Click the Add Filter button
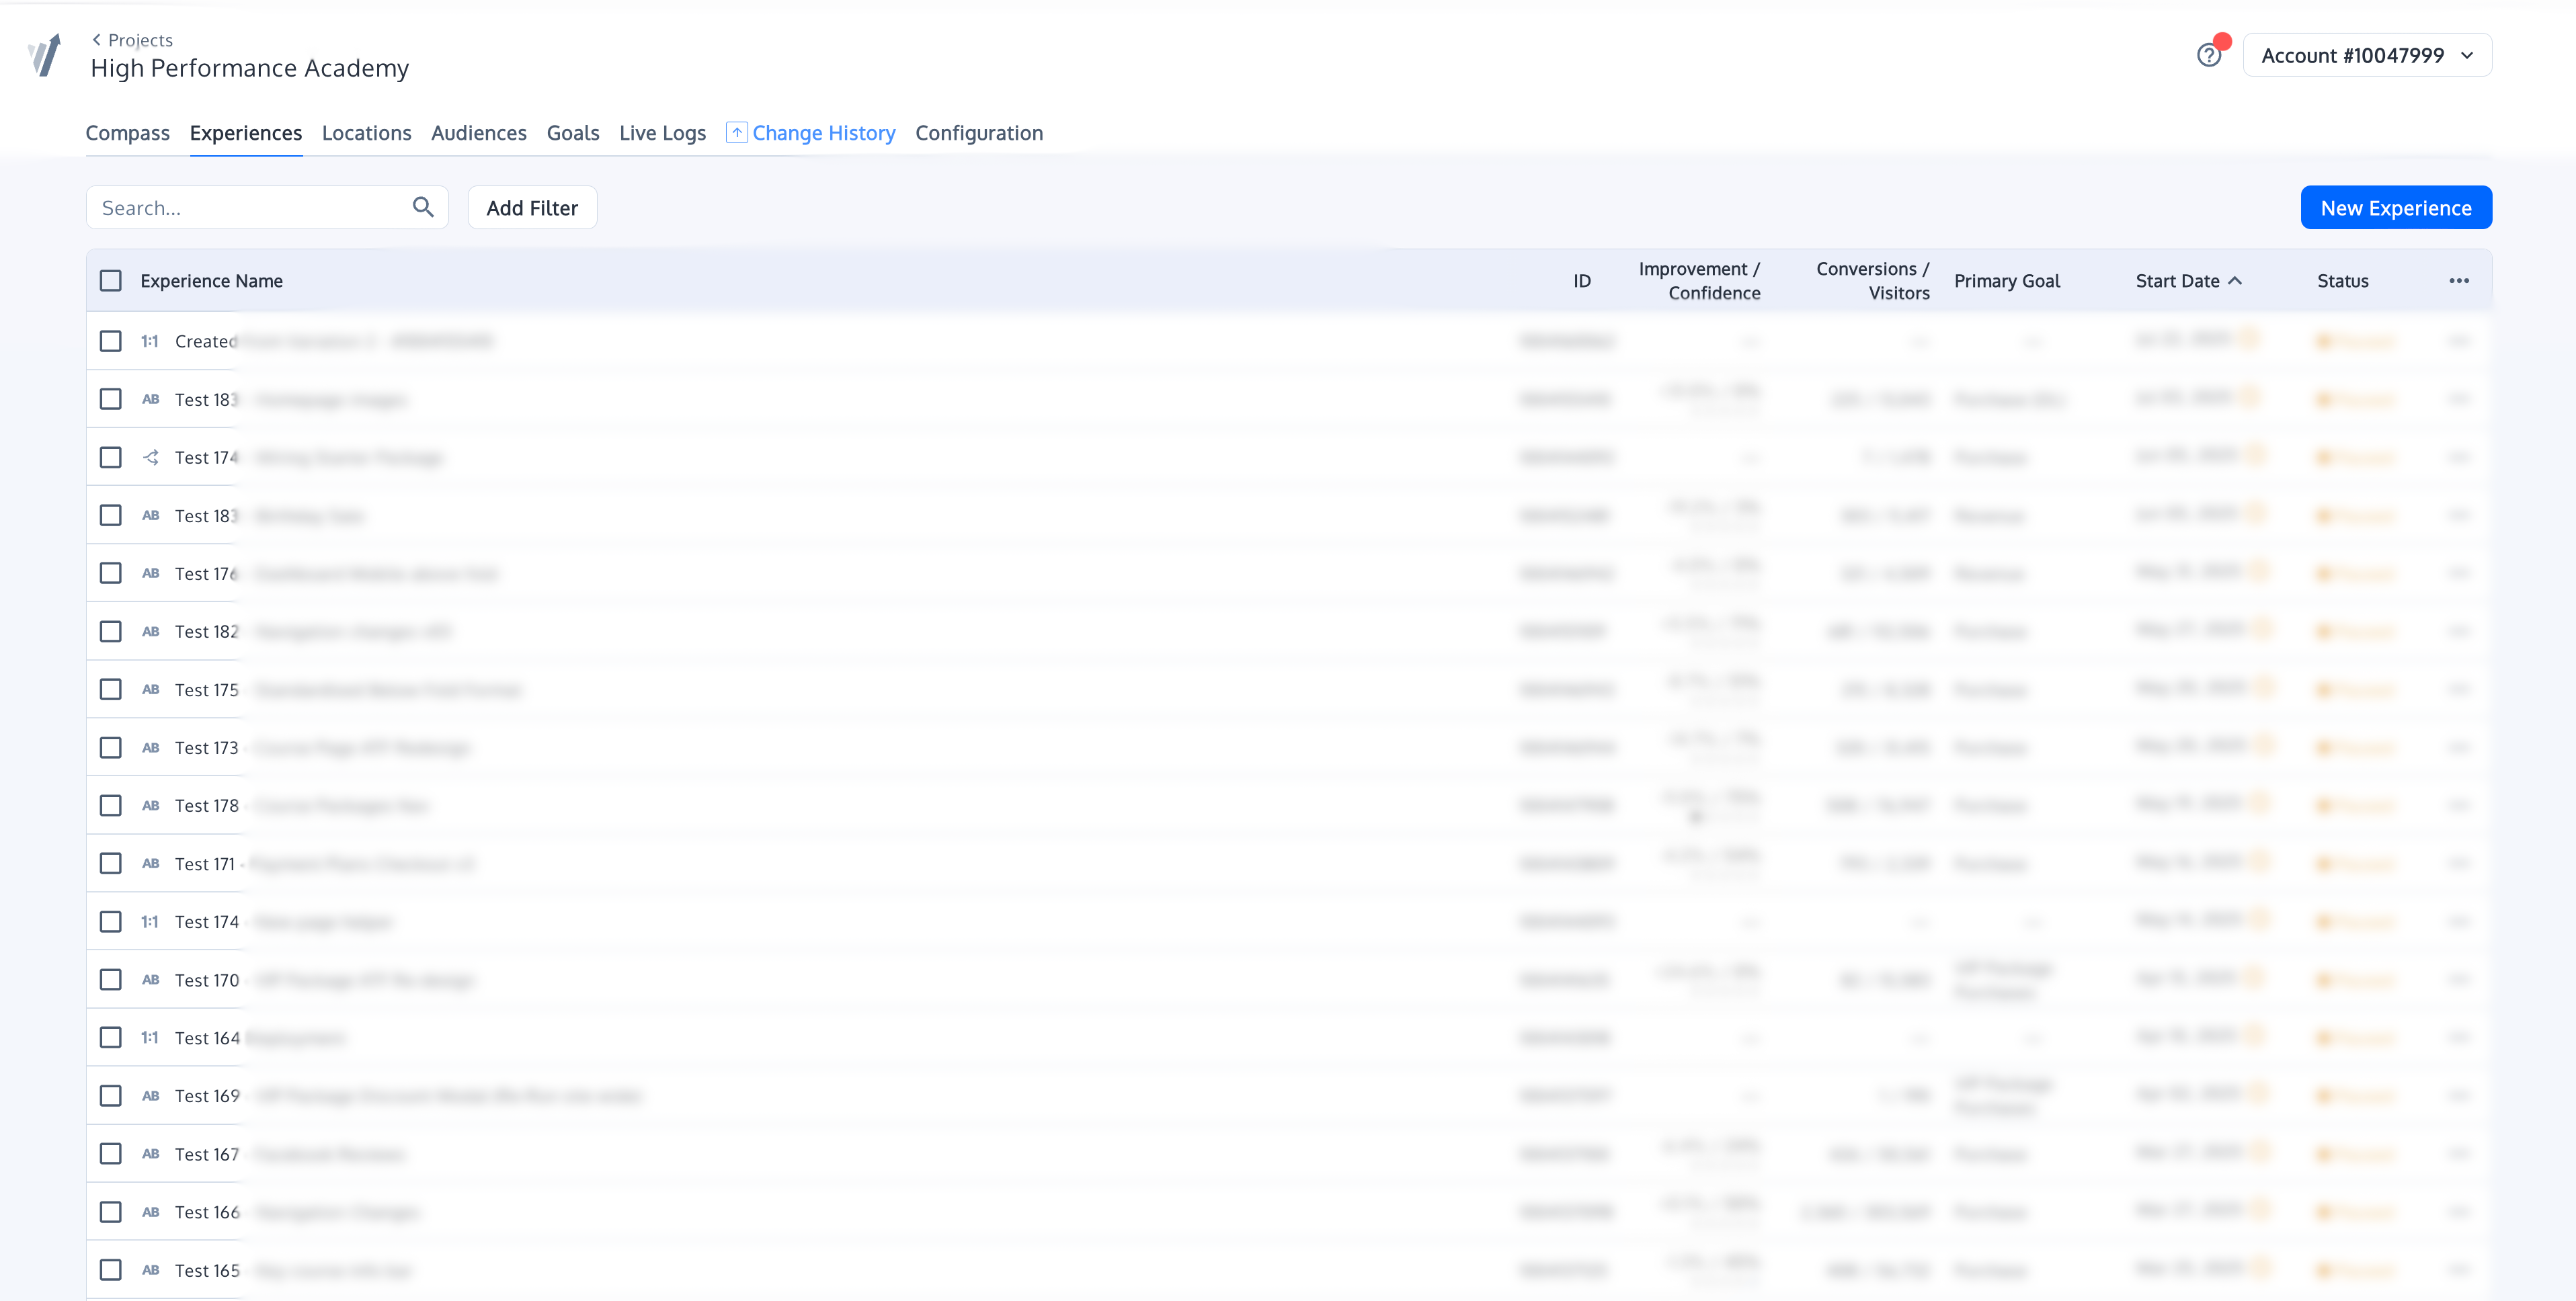This screenshot has width=2576, height=1301. (532, 208)
